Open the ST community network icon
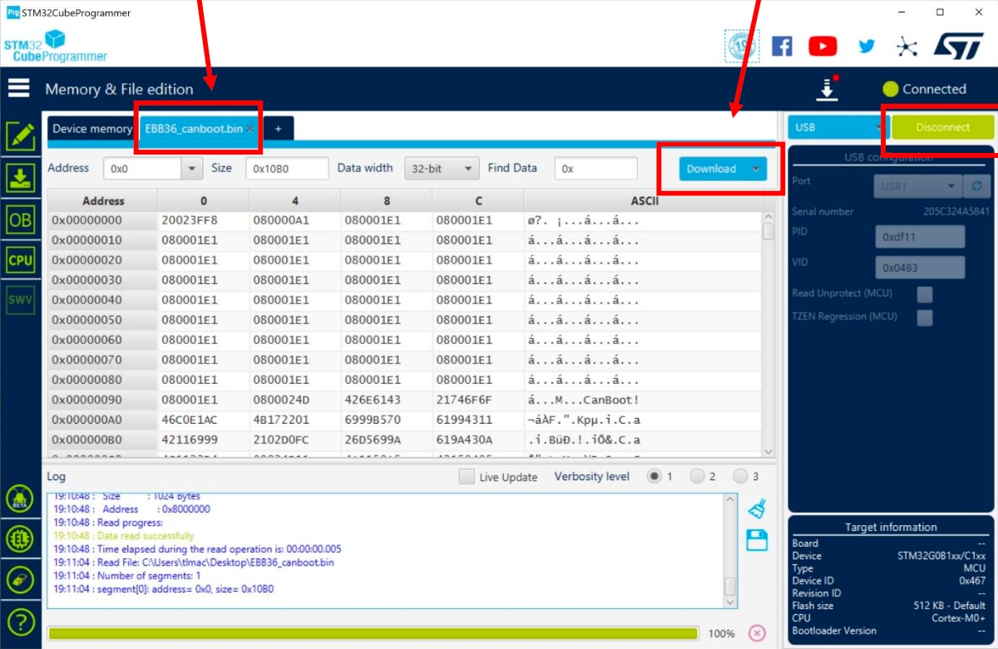The width and height of the screenshot is (998, 649). click(907, 46)
